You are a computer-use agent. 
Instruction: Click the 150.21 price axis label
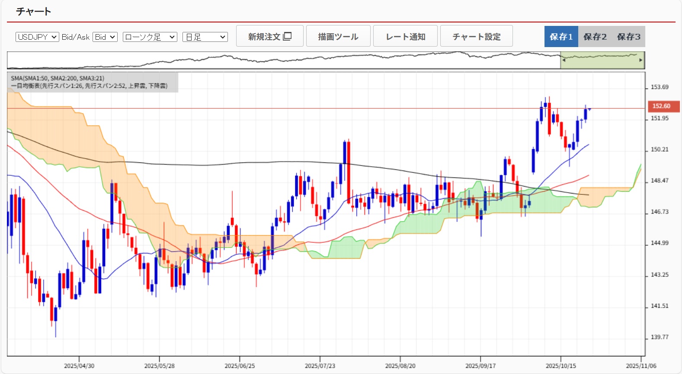[x=660, y=149]
